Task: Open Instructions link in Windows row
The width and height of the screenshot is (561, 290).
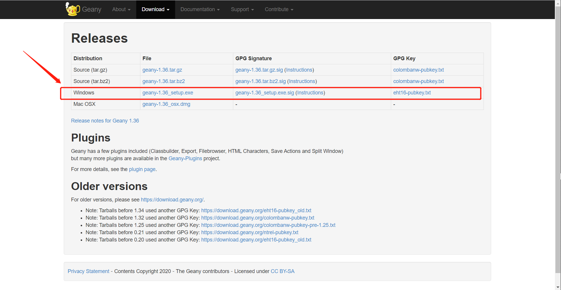Action: [x=310, y=93]
